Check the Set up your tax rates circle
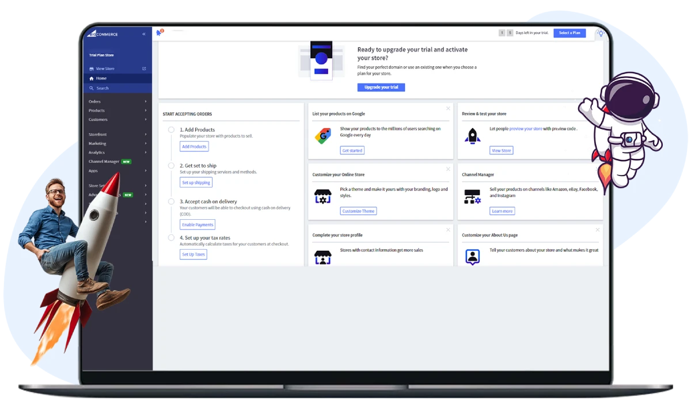This screenshot has height=408, width=691. (x=171, y=237)
